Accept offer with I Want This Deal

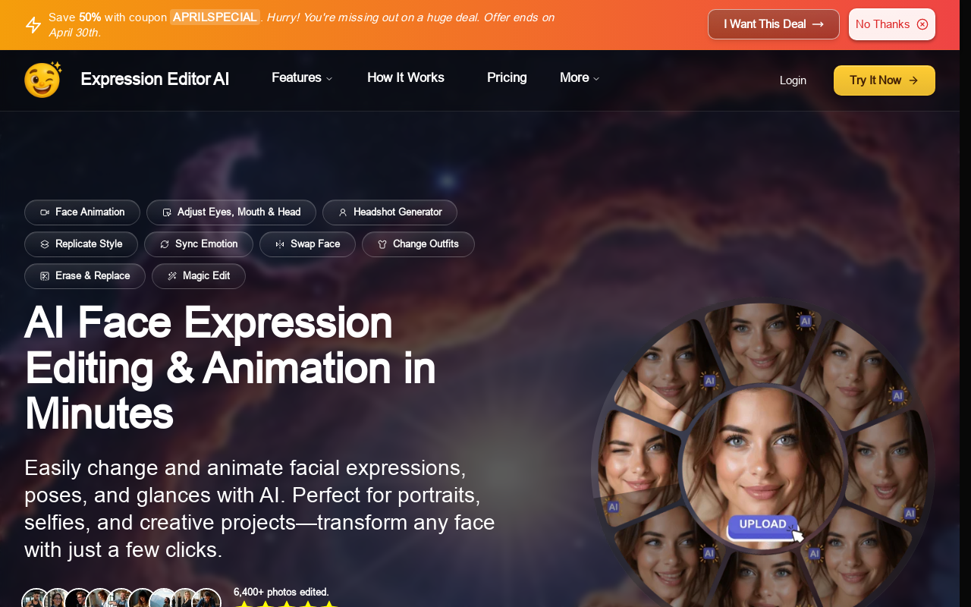point(774,24)
